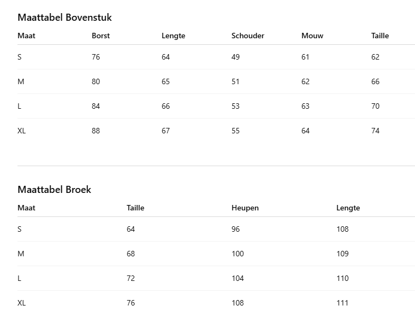Click the Lengte header in Broek table
The image size is (415, 323).
[348, 208]
